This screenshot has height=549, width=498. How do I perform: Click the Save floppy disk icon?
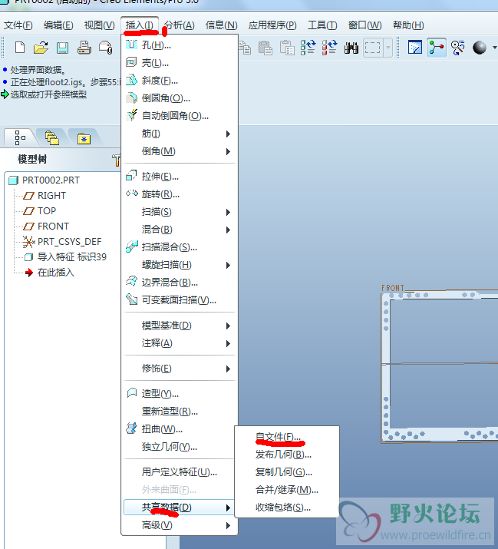[x=62, y=48]
